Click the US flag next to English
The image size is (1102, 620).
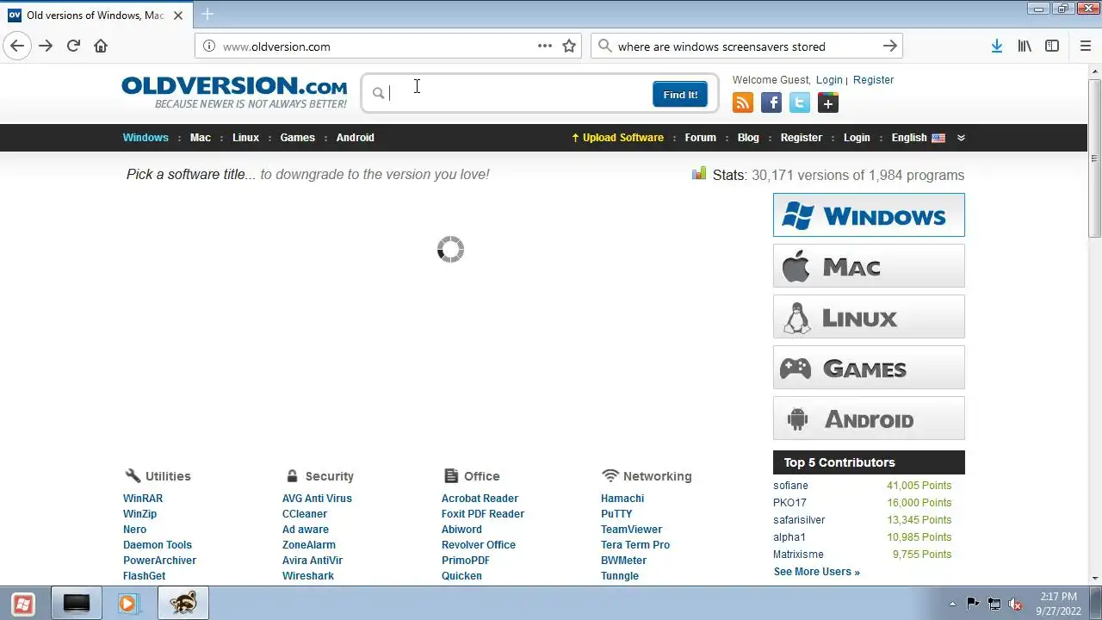click(x=938, y=138)
